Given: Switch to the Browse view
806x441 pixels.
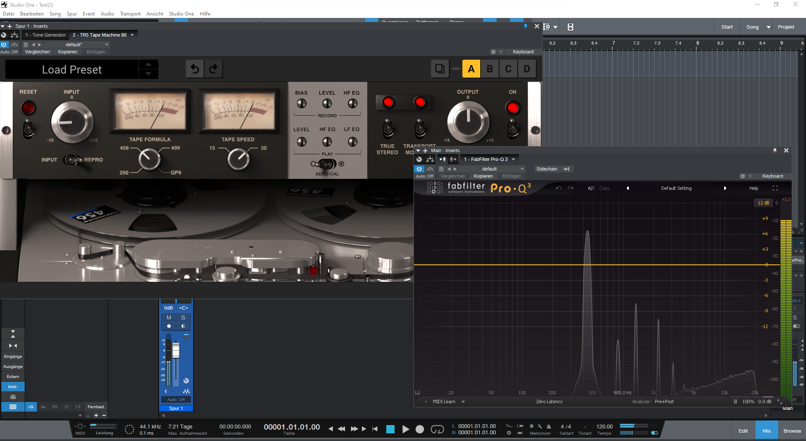Looking at the screenshot, I should click(x=792, y=431).
